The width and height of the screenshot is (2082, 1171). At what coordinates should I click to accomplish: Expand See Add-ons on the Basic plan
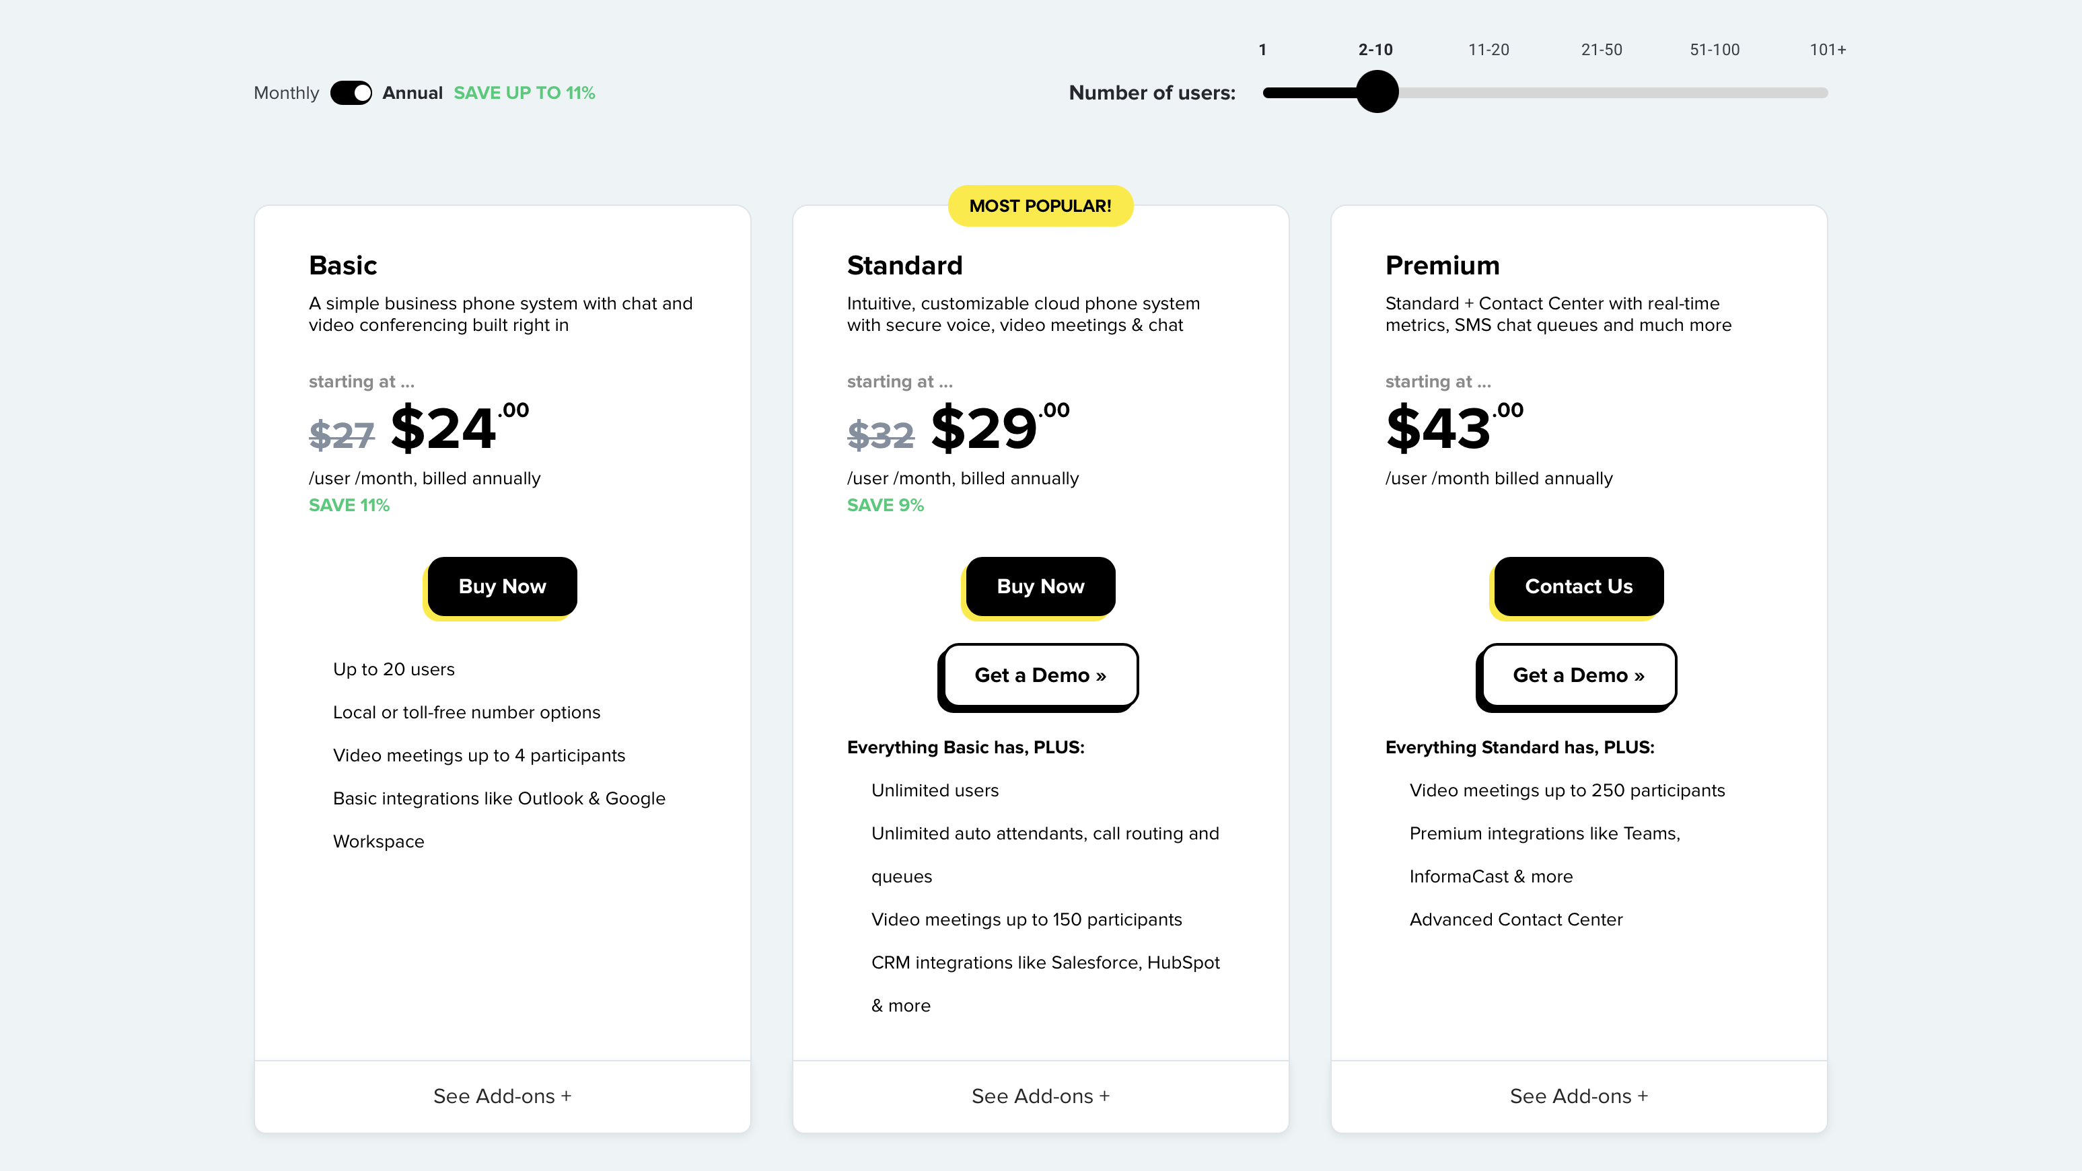[x=502, y=1096]
